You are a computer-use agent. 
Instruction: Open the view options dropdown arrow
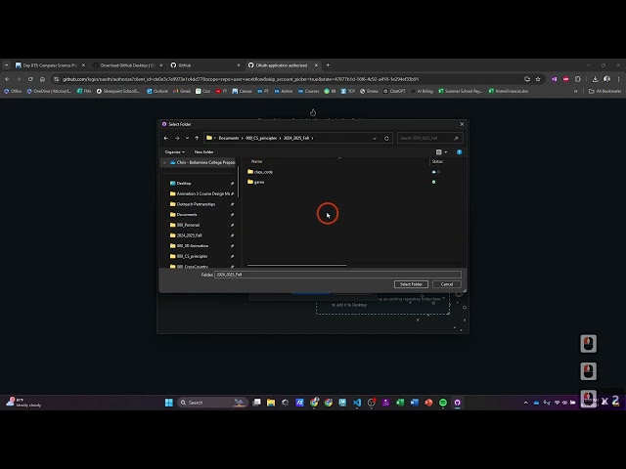click(446, 152)
